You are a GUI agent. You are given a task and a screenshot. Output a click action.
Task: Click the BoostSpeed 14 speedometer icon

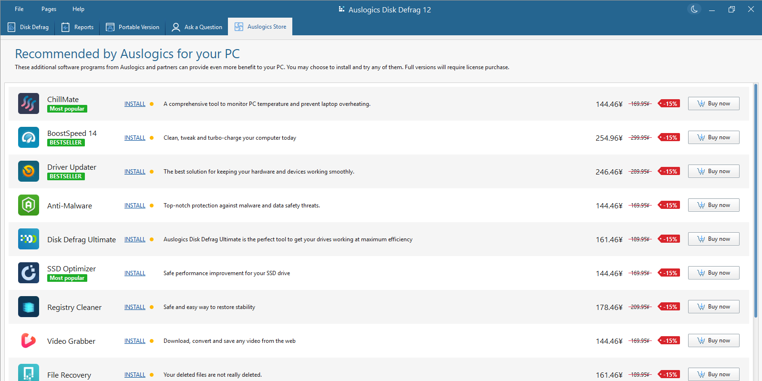(29, 137)
